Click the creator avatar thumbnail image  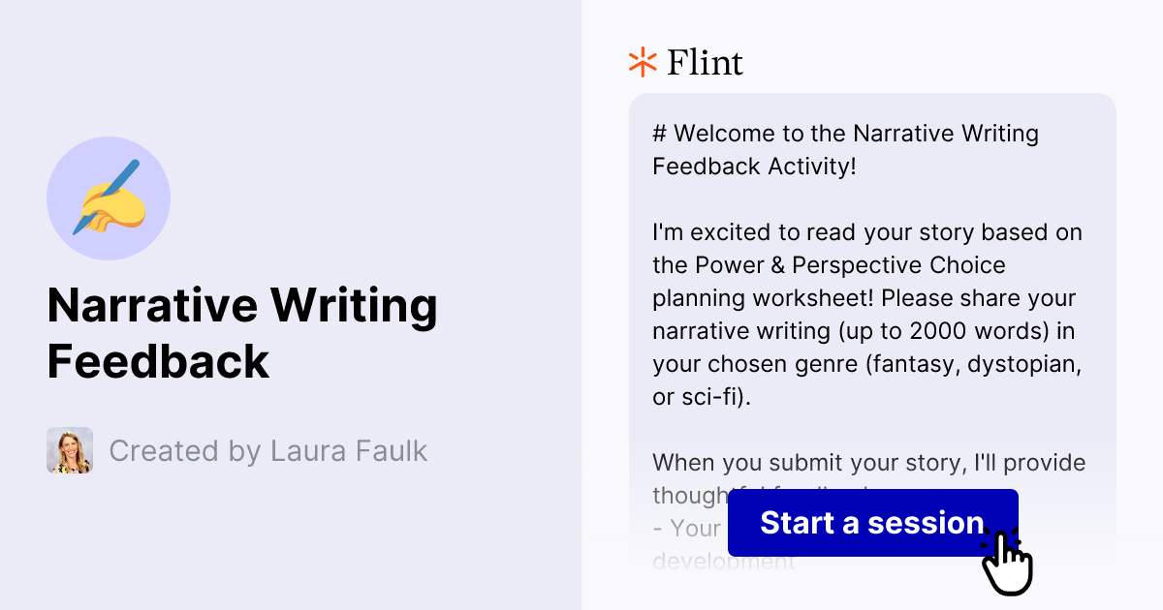69,450
